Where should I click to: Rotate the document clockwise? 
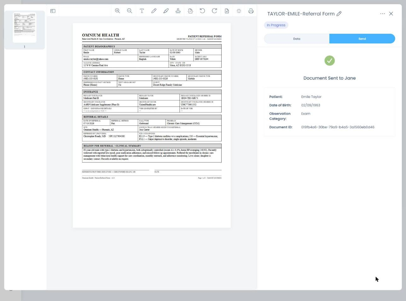click(214, 11)
